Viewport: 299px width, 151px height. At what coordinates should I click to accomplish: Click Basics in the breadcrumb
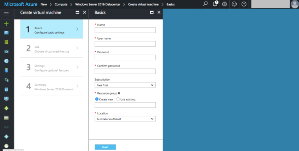(171, 4)
